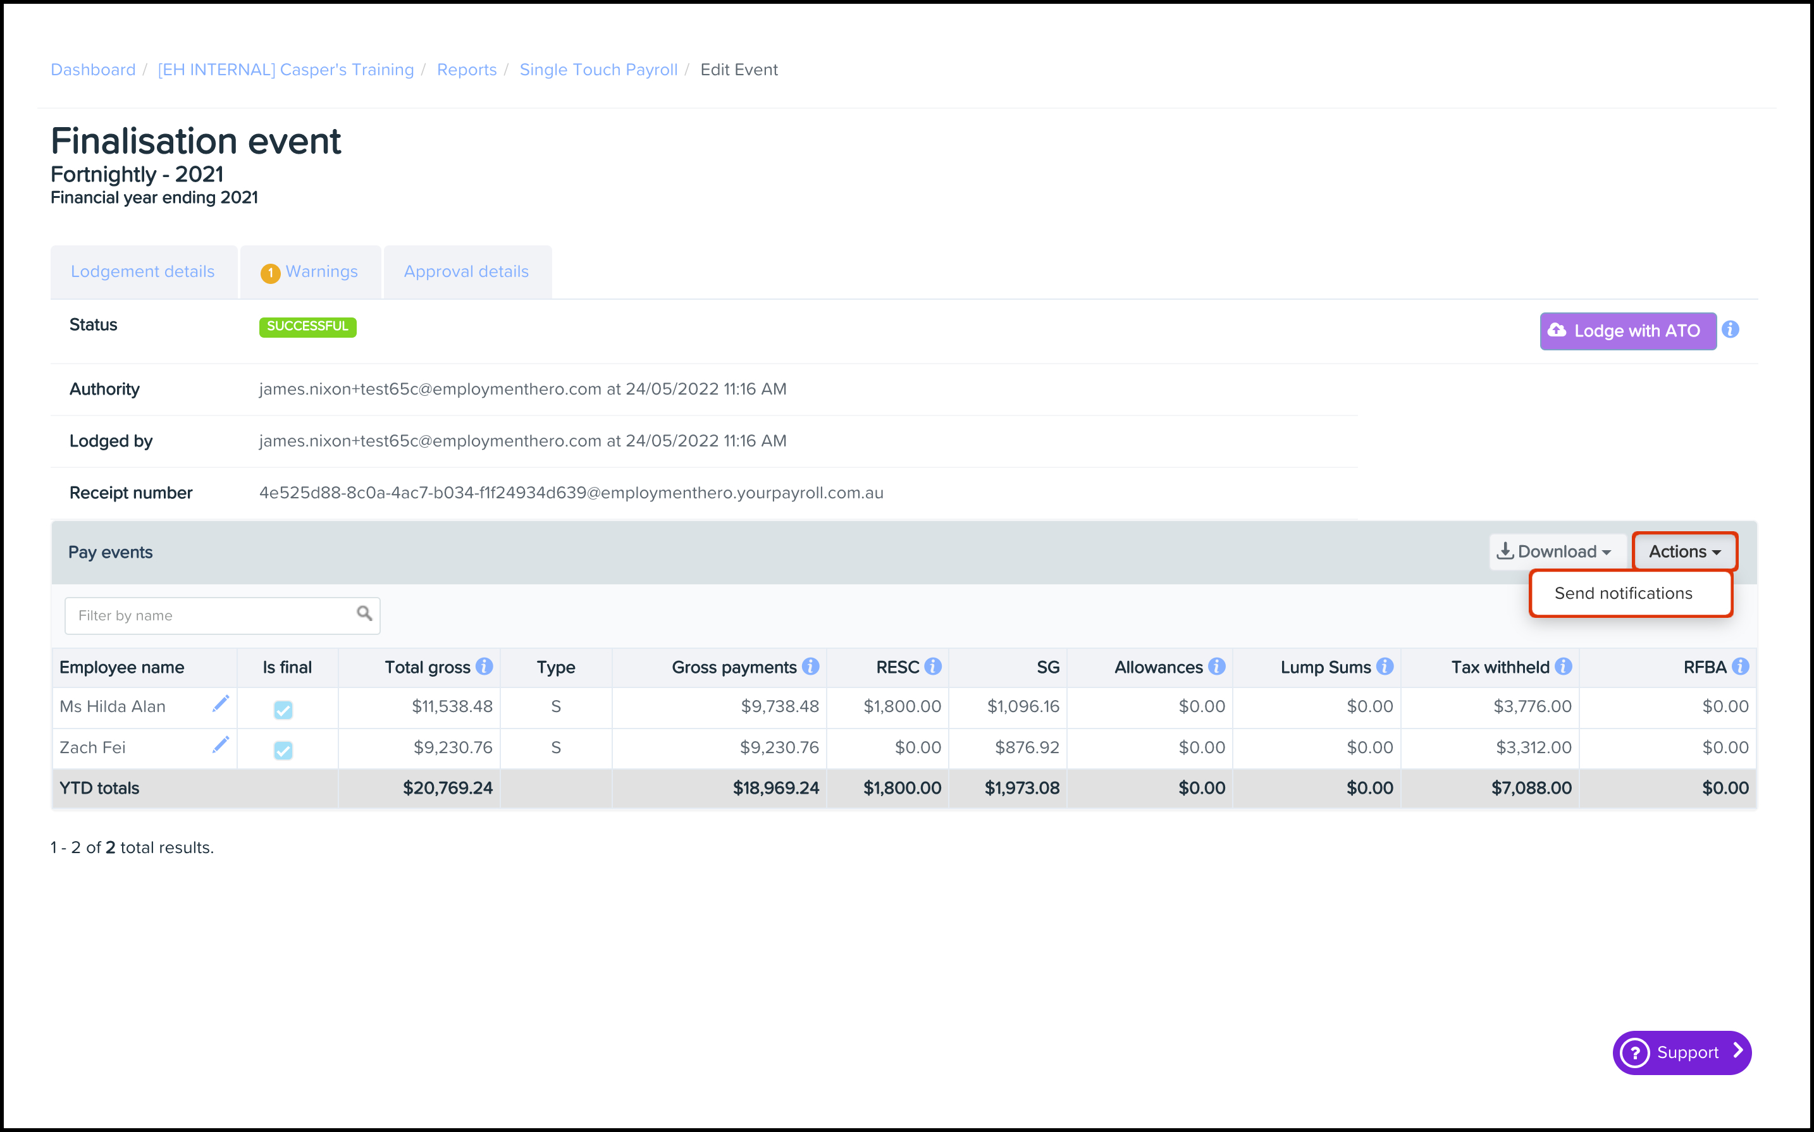Switch to the Warnings tab

[x=311, y=272]
